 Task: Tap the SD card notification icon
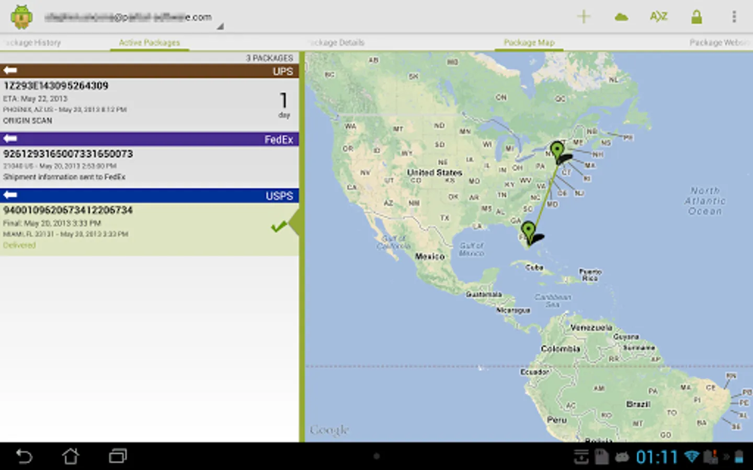[x=602, y=457]
